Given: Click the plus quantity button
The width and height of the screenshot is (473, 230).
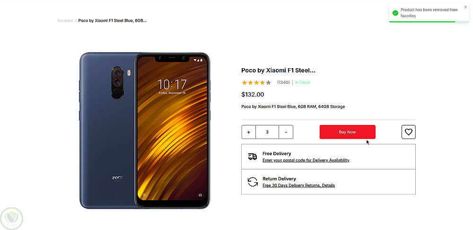Looking at the screenshot, I should [x=249, y=132].
